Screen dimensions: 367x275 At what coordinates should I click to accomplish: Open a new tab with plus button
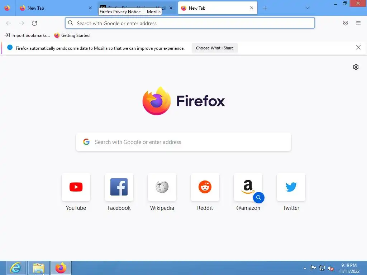click(265, 8)
